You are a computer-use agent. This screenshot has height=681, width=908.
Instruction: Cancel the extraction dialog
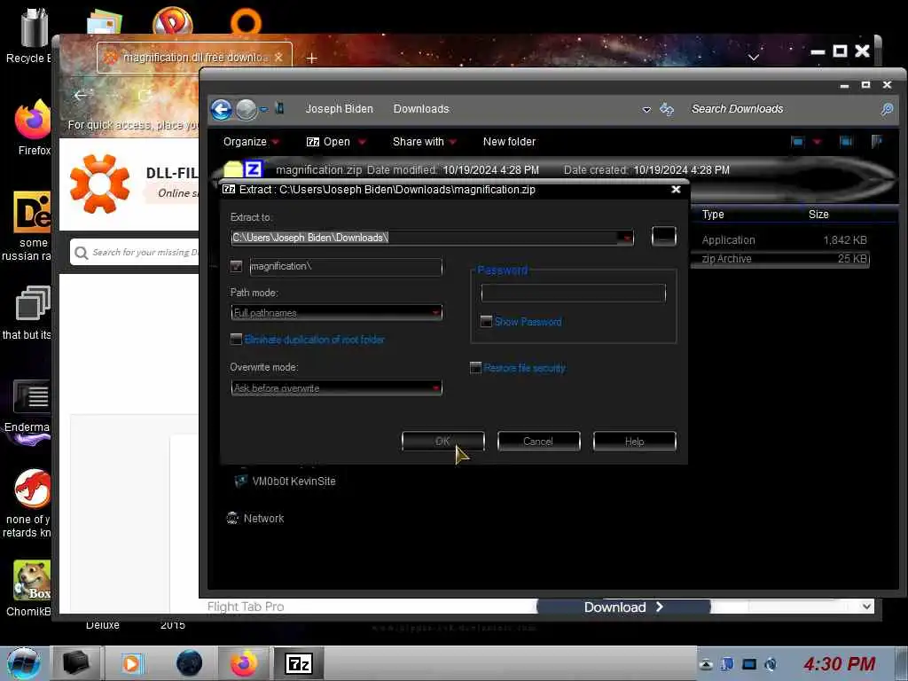[x=538, y=442]
